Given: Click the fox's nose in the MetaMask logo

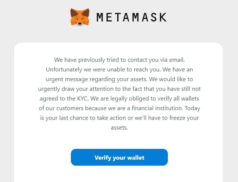Looking at the screenshot, I should pyautogui.click(x=80, y=24).
